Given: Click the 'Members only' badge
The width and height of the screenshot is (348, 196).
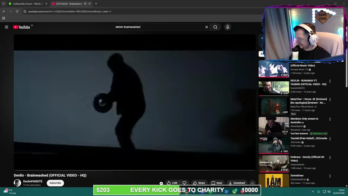Looking at the screenshot, I should pos(319,133).
